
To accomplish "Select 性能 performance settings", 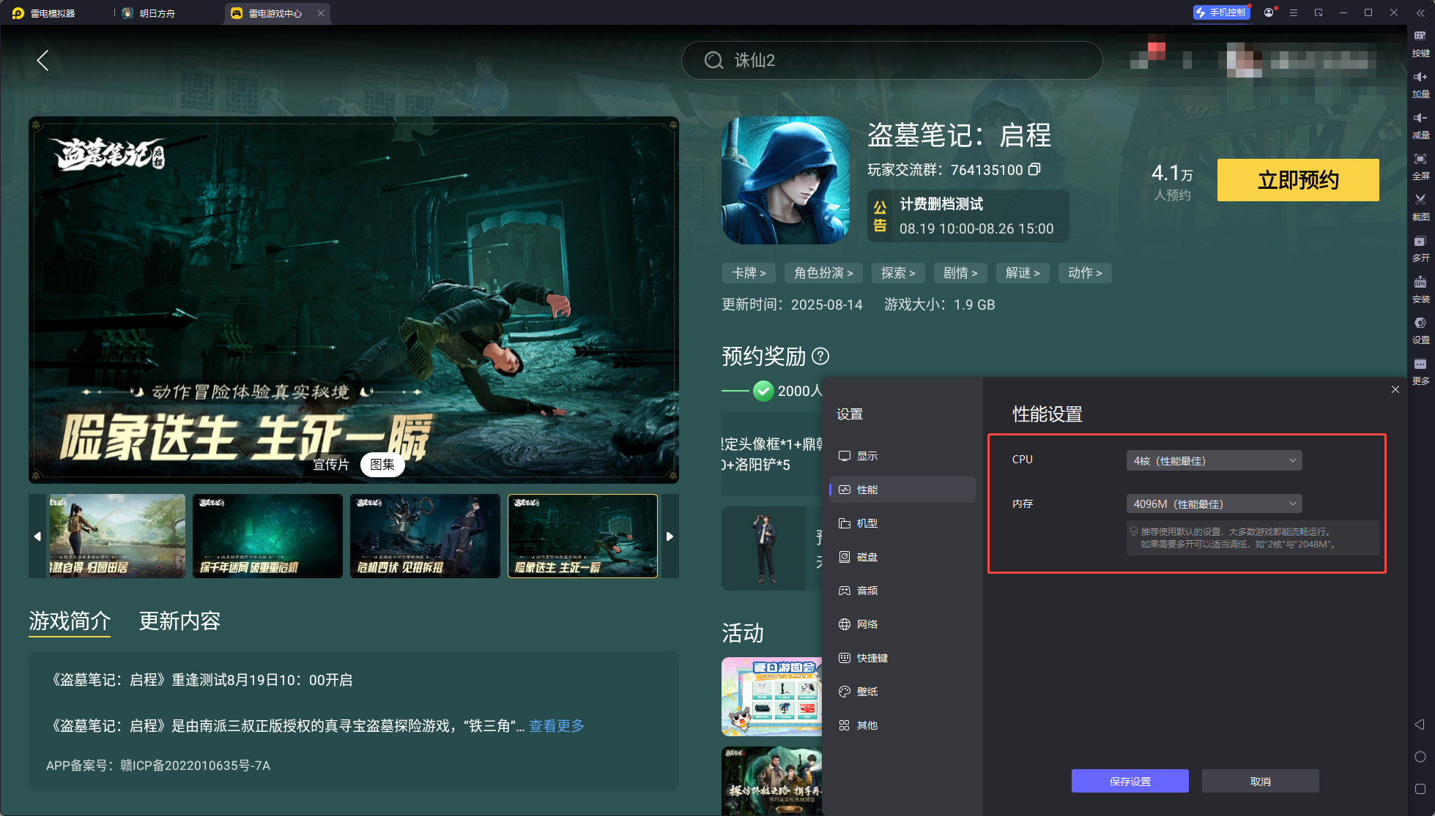I will pos(902,490).
